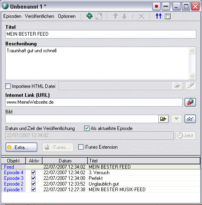Image resolution: width=202 pixels, height=205 pixels.
Task: Click the dash button beside the record icon
Action: 166,6
